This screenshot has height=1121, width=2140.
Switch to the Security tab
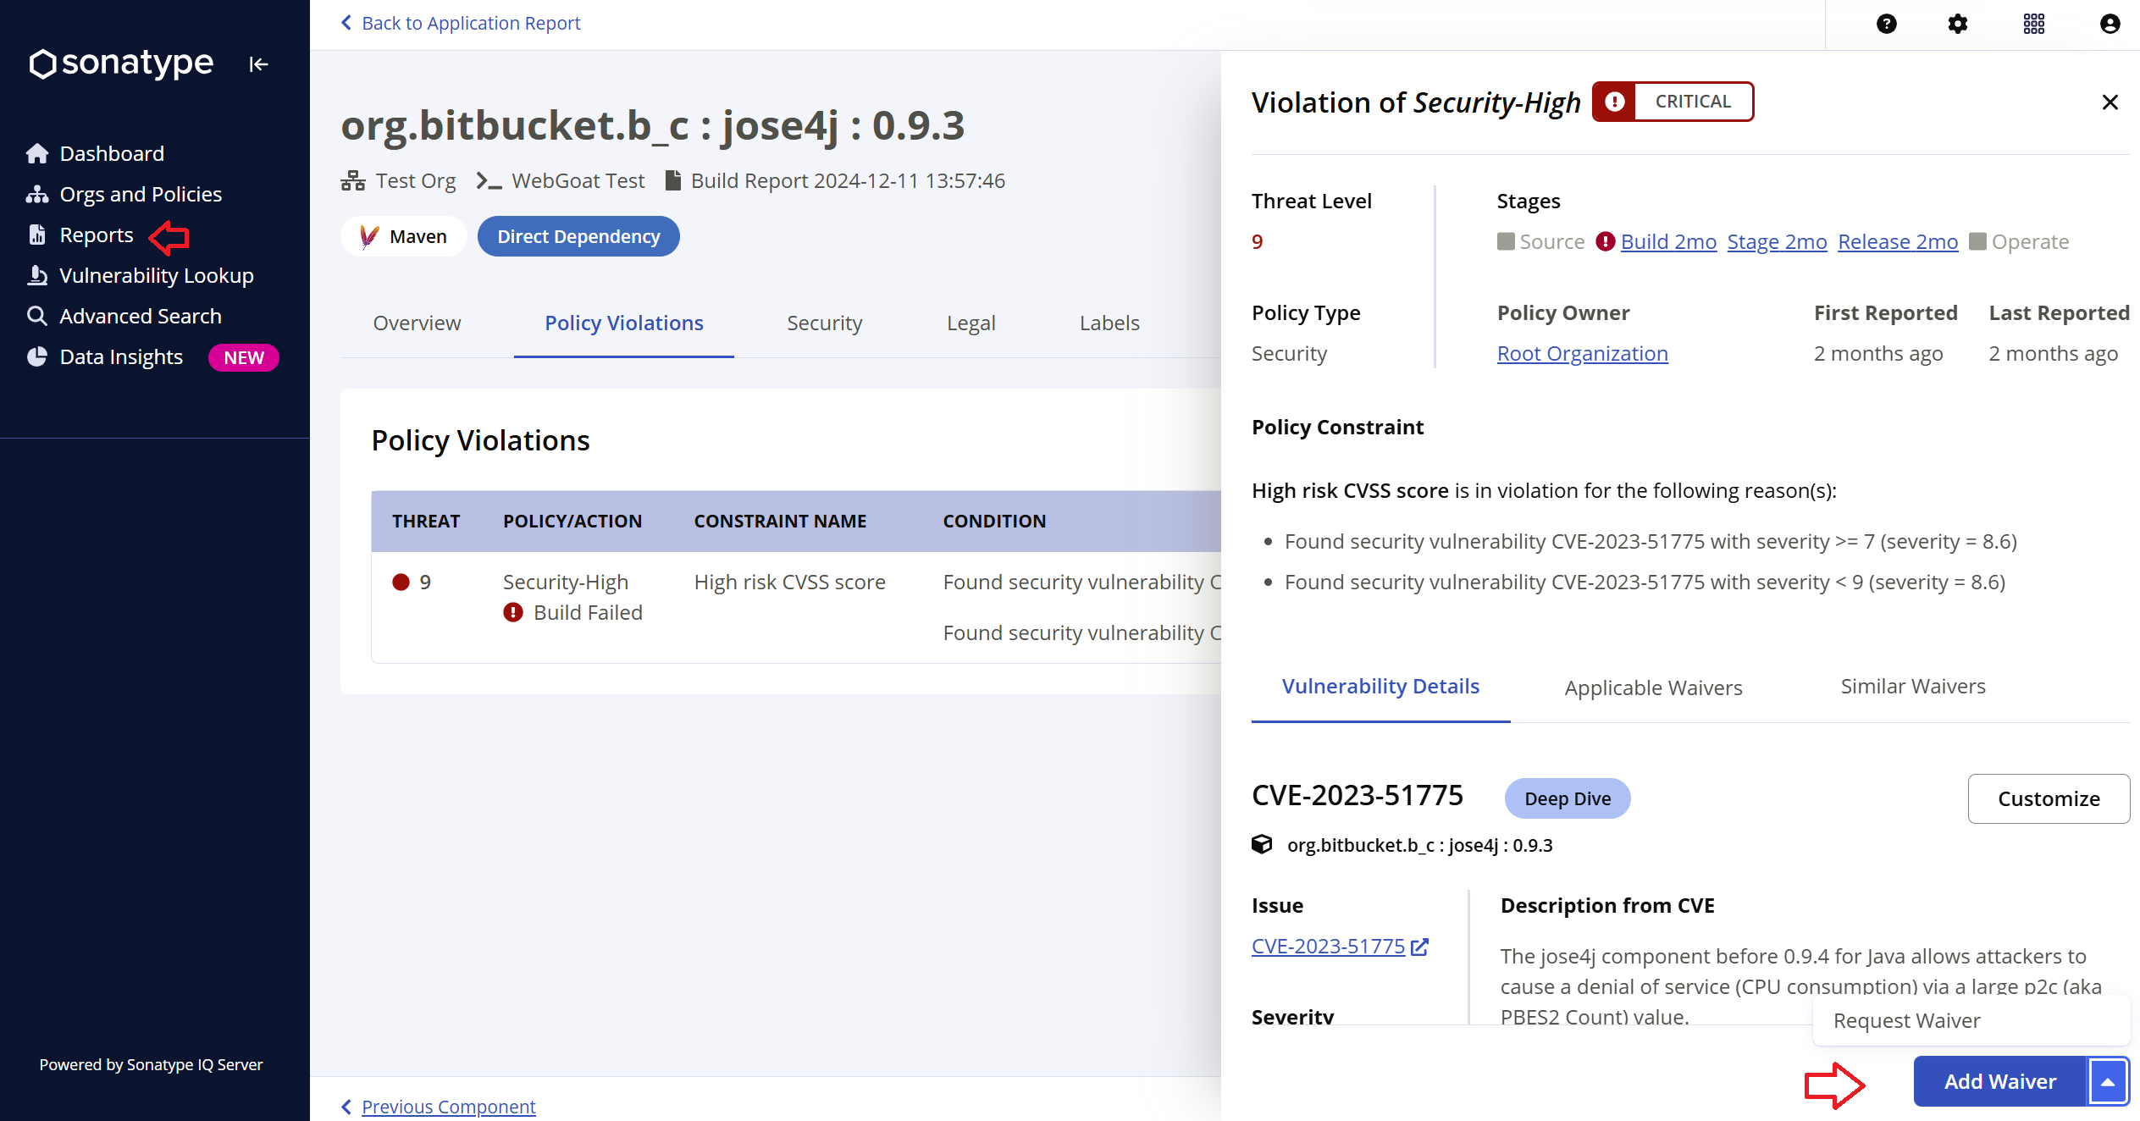(x=824, y=323)
